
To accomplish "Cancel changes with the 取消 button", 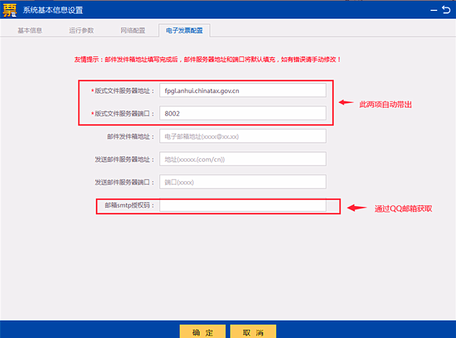I will [253, 332].
